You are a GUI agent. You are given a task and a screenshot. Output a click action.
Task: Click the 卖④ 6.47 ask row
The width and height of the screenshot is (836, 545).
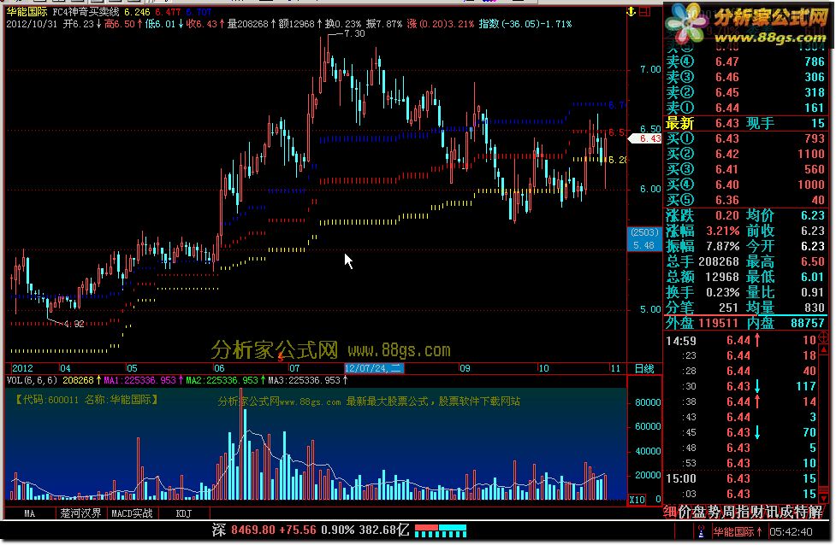tap(745, 62)
